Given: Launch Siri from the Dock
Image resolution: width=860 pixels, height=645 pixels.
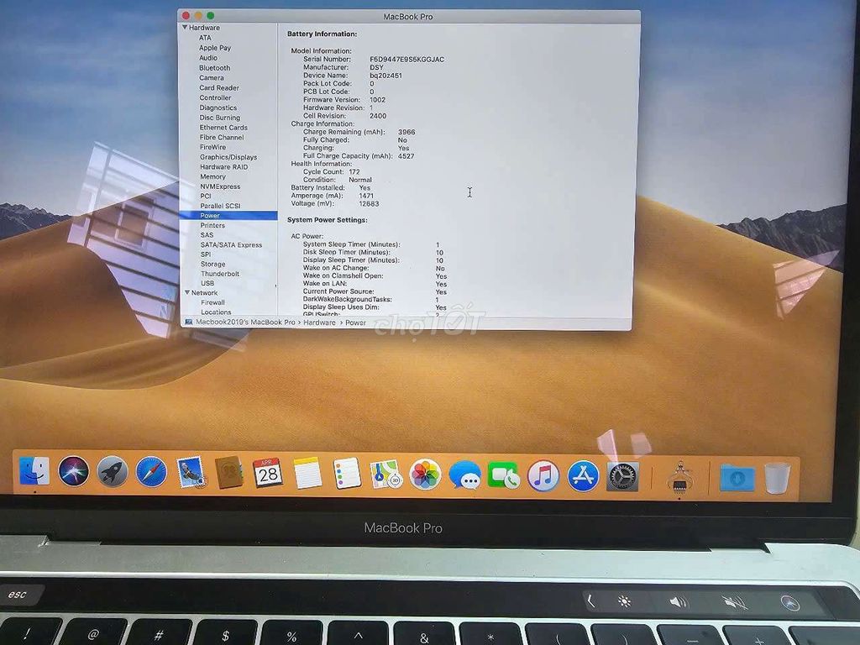Looking at the screenshot, I should click(x=74, y=472).
